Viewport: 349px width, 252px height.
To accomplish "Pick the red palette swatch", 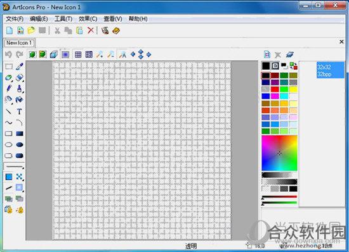I will [x=275, y=89].
